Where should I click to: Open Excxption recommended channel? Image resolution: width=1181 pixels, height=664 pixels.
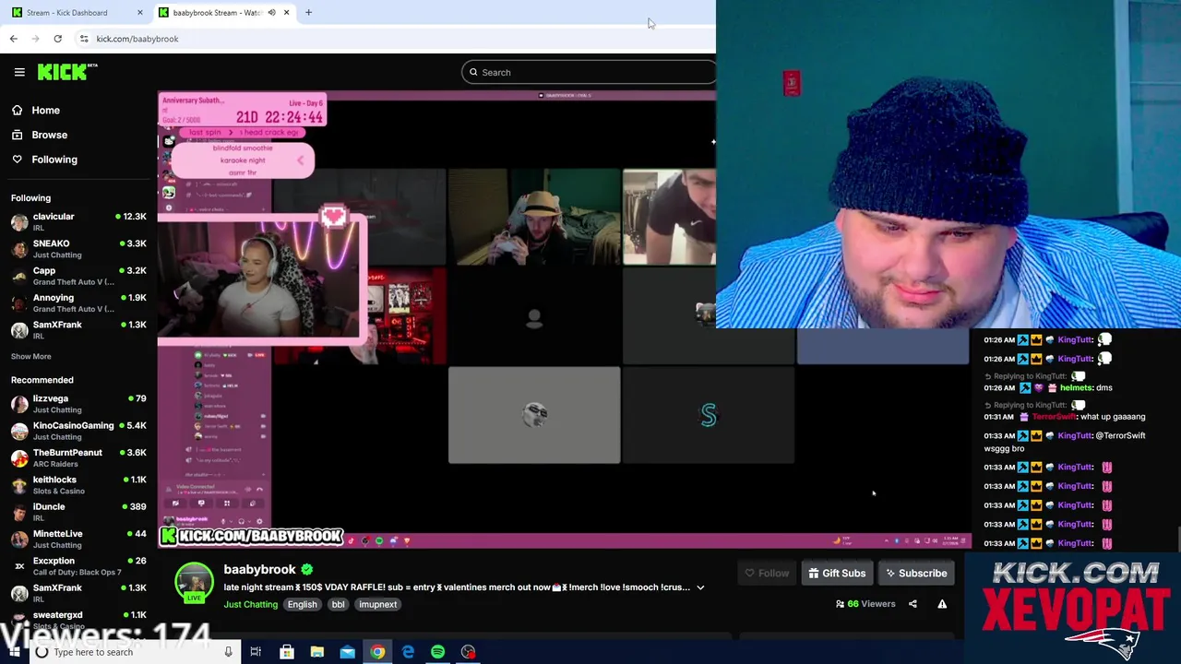(x=78, y=566)
